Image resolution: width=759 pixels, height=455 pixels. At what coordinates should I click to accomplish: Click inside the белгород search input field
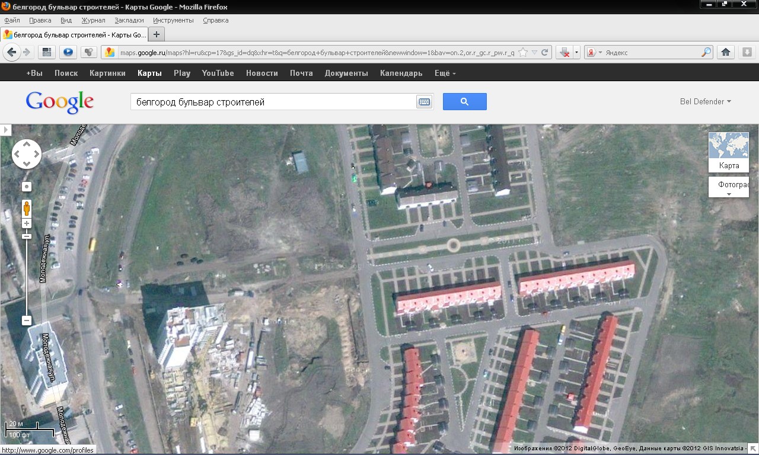[x=267, y=101]
